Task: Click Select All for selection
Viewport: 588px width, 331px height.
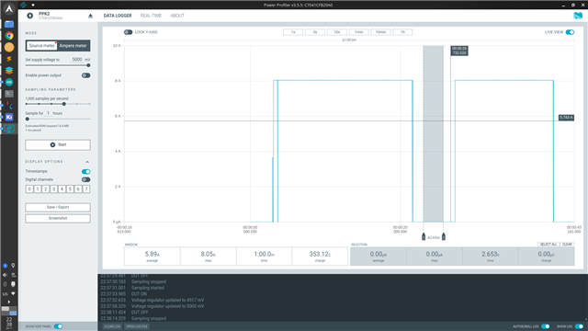Action: pos(548,245)
